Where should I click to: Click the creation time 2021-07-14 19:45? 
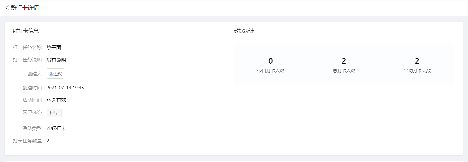(65, 88)
